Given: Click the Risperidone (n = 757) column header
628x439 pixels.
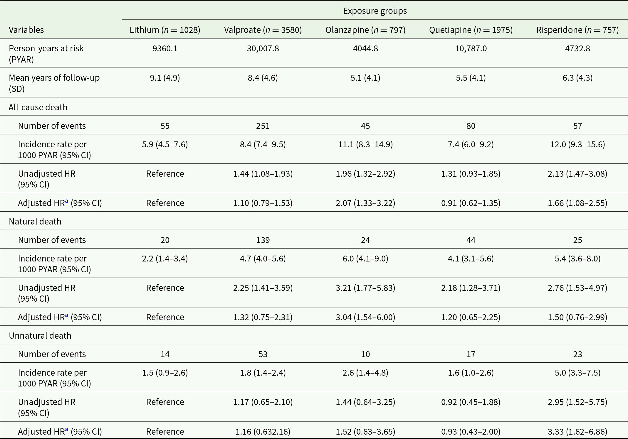Looking at the screenshot, I should [577, 30].
